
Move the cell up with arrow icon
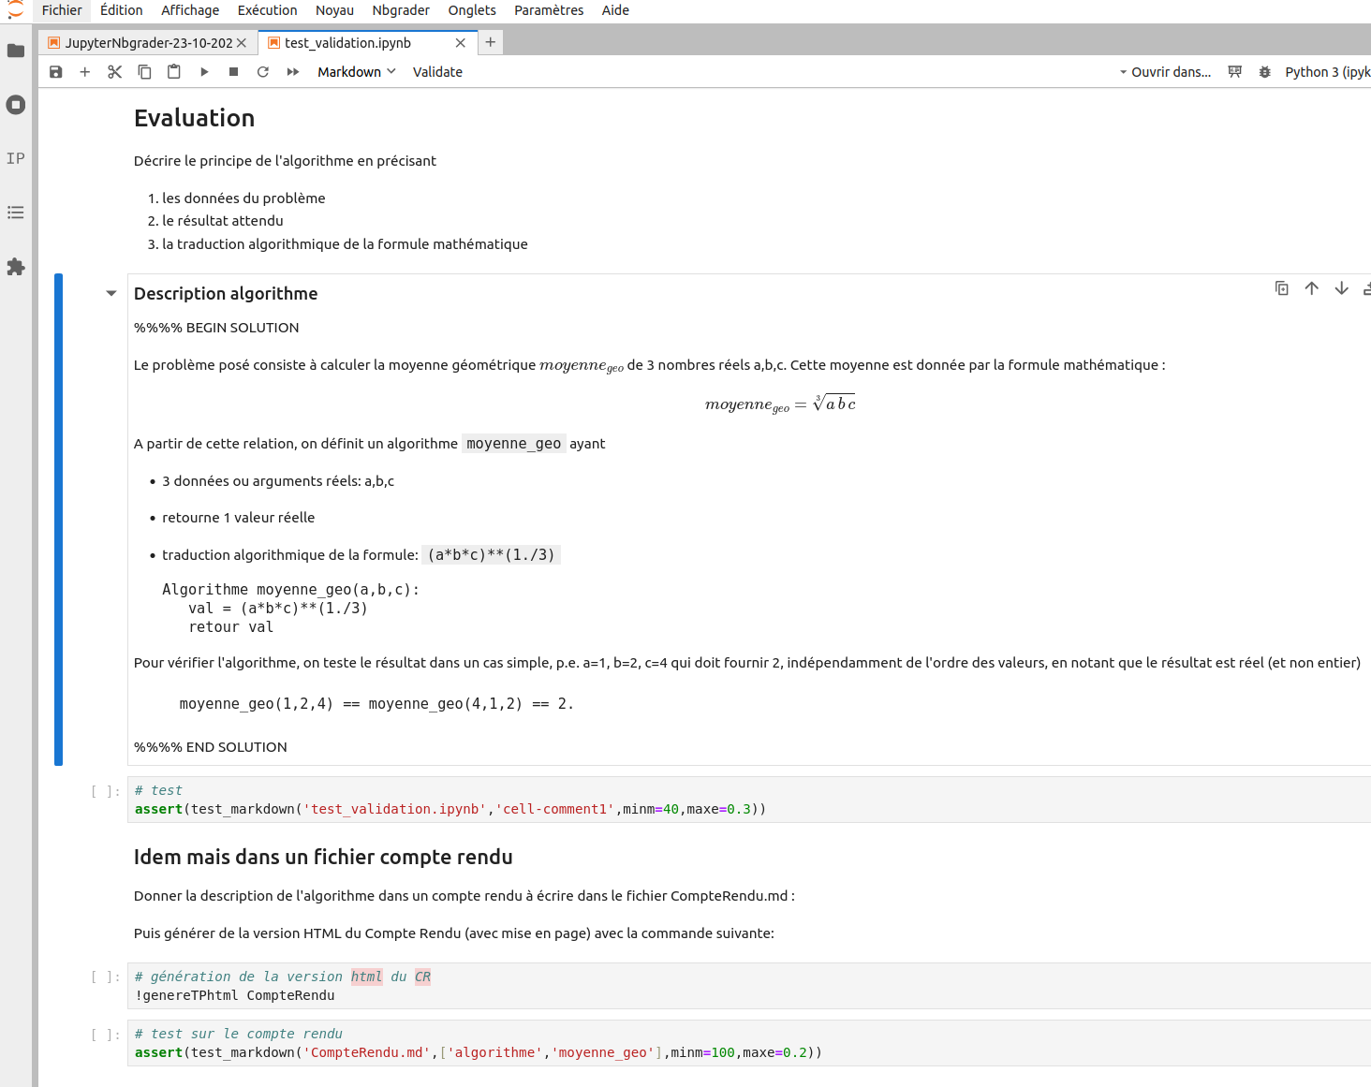pos(1311,288)
